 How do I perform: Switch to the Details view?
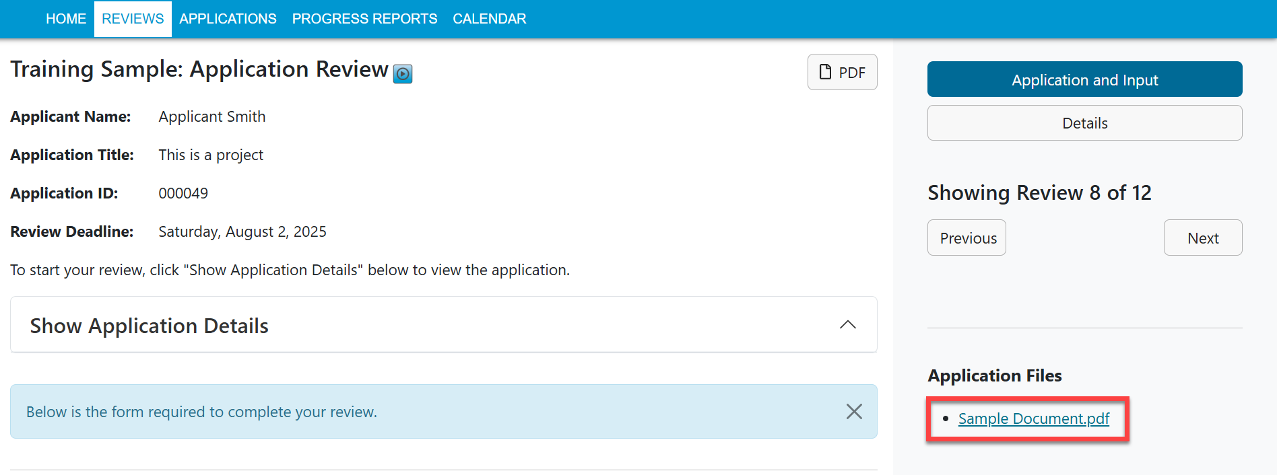click(1084, 123)
